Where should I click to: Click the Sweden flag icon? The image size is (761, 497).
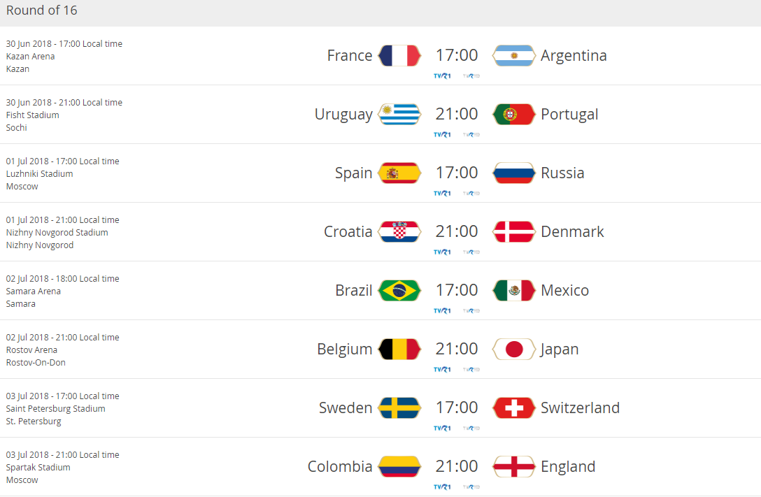pos(399,408)
